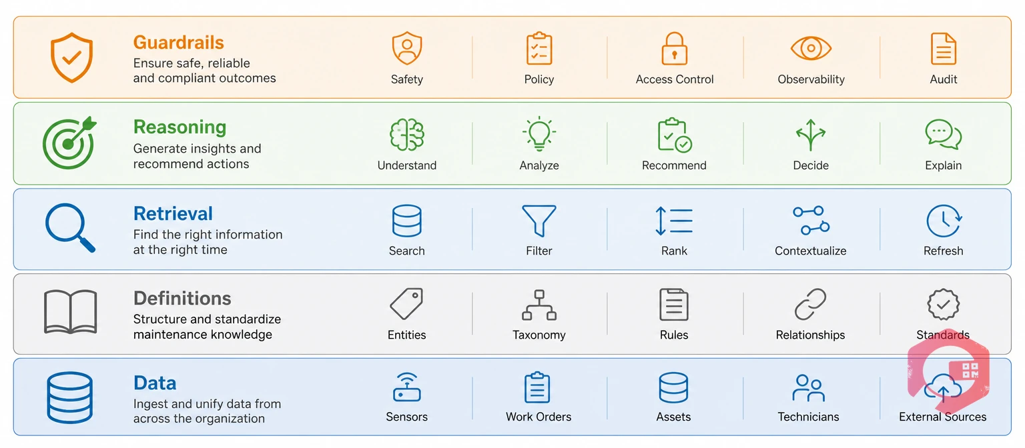This screenshot has height=448, width=1025.
Task: Click the "Guardrails" heading
Action: point(179,43)
